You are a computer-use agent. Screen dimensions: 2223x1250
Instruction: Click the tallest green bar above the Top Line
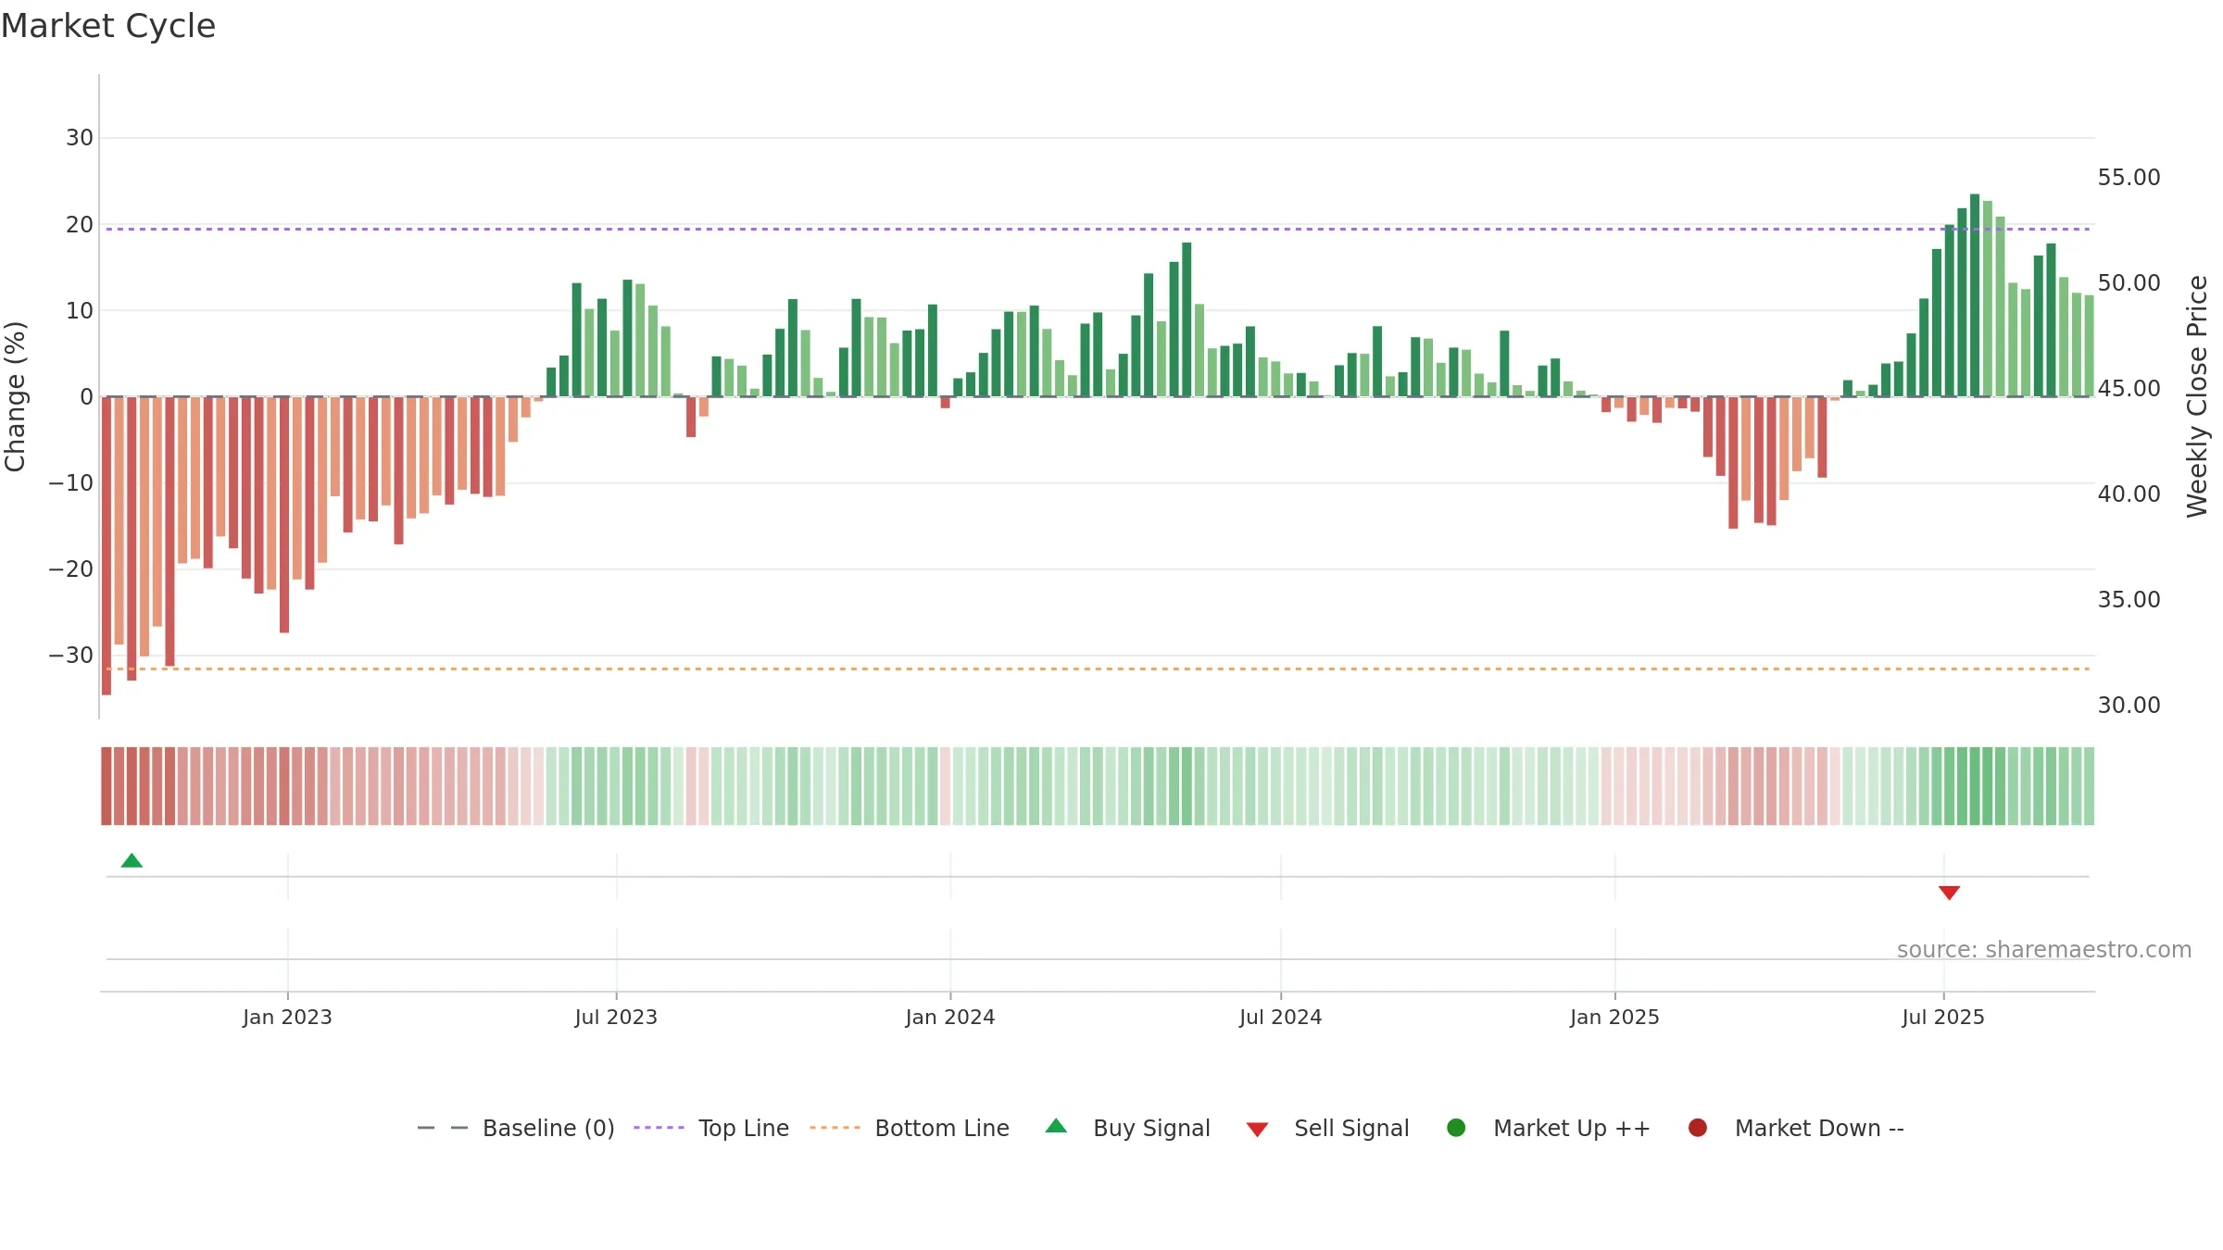pyautogui.click(x=1975, y=295)
